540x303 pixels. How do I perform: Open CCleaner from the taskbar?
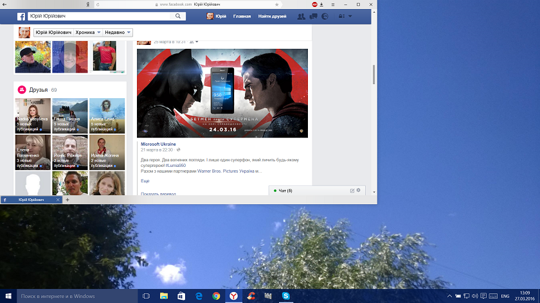click(251, 296)
